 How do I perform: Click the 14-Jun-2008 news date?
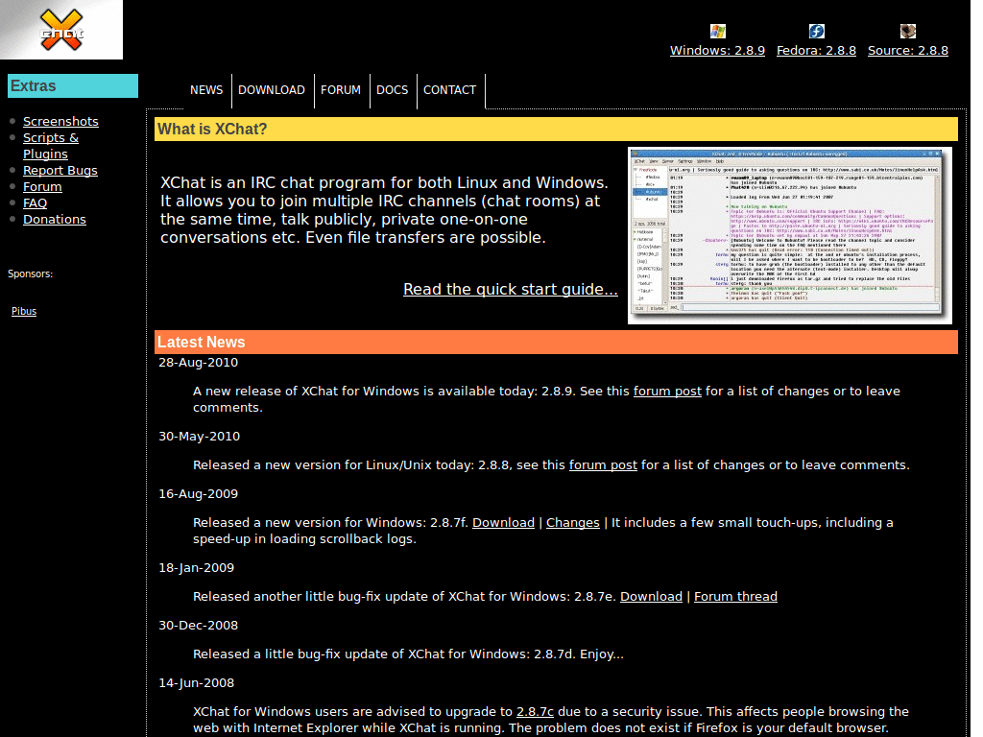196,683
